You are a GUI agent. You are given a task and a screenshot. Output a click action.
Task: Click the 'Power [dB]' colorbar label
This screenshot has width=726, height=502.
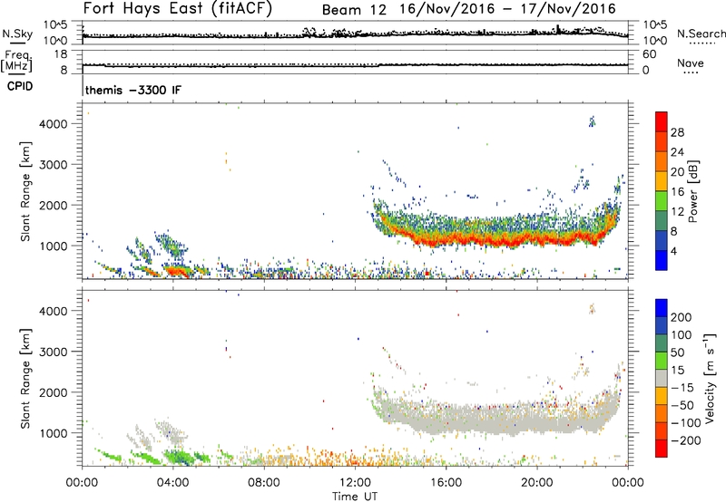pos(693,191)
